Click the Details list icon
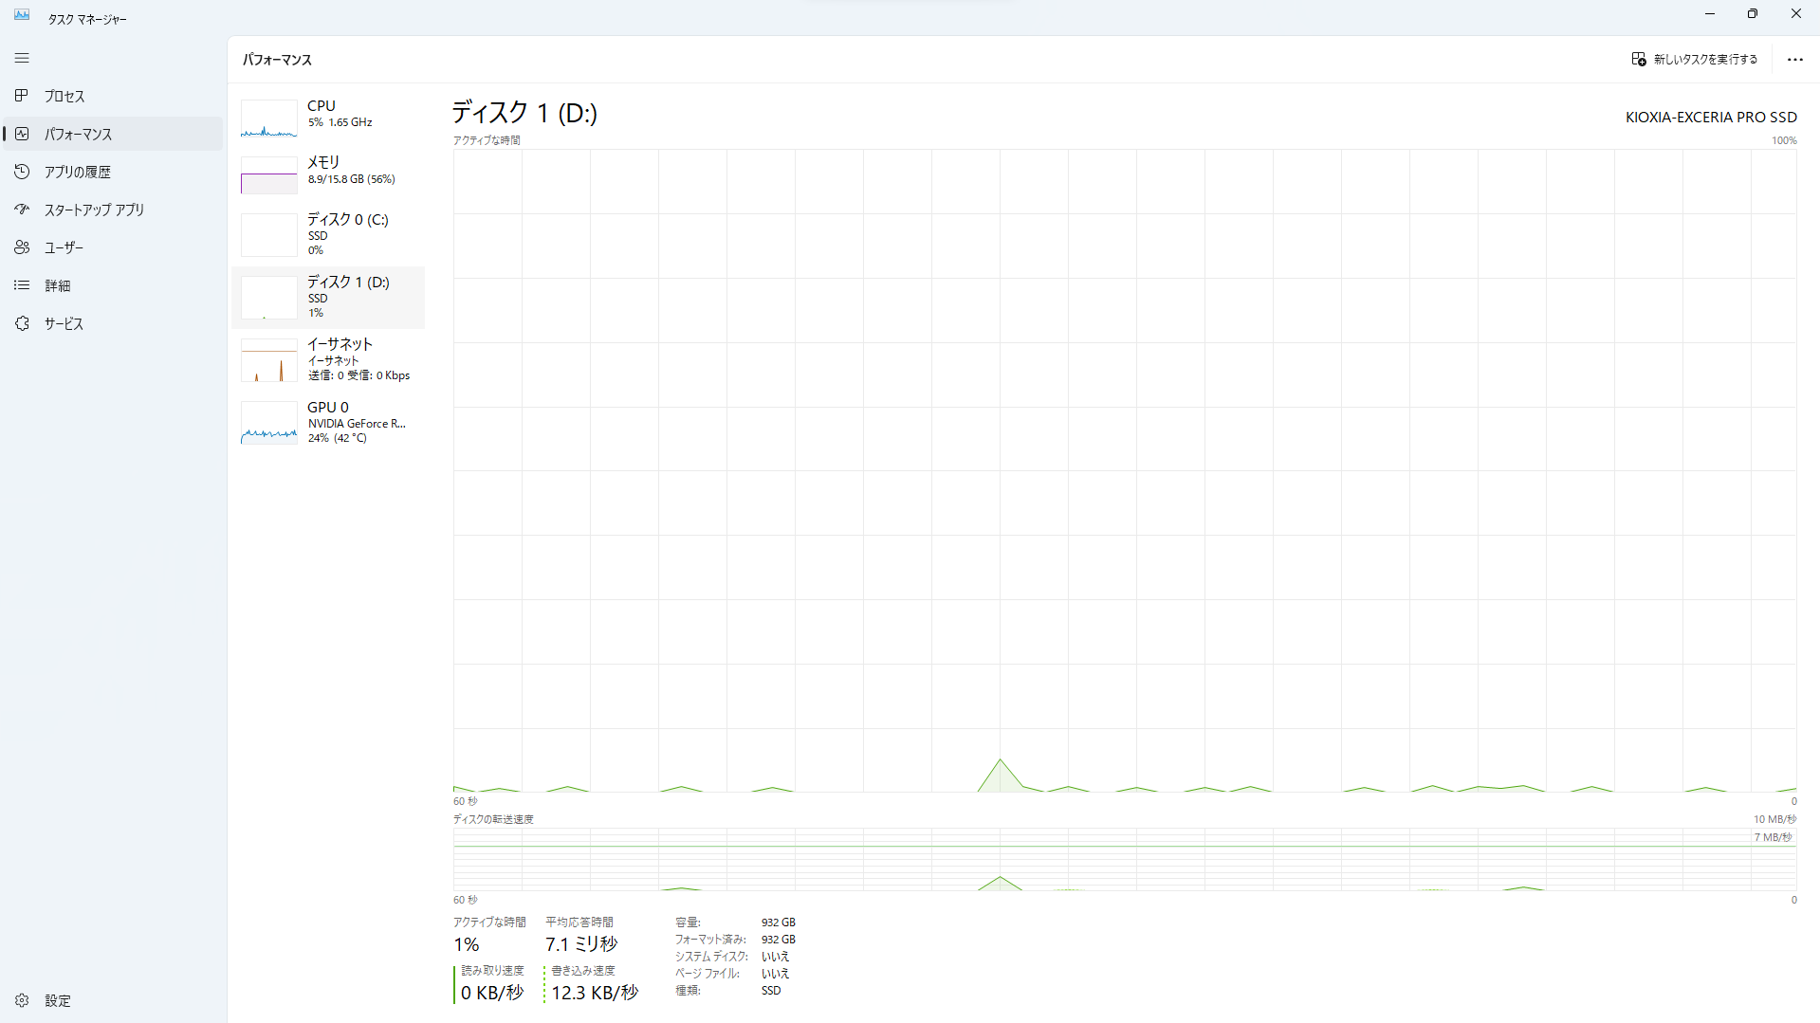Screen dimensions: 1820x1023 (22, 285)
